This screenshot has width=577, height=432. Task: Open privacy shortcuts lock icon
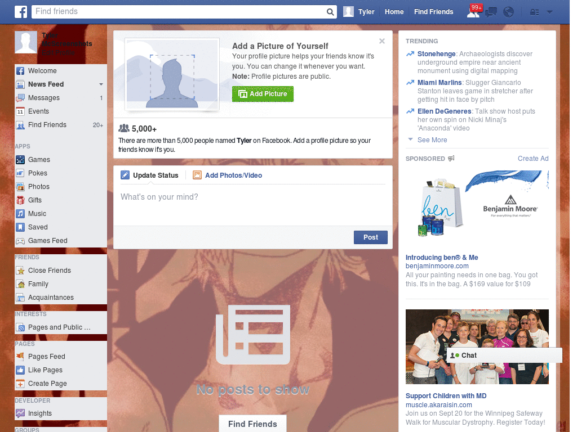pos(534,12)
